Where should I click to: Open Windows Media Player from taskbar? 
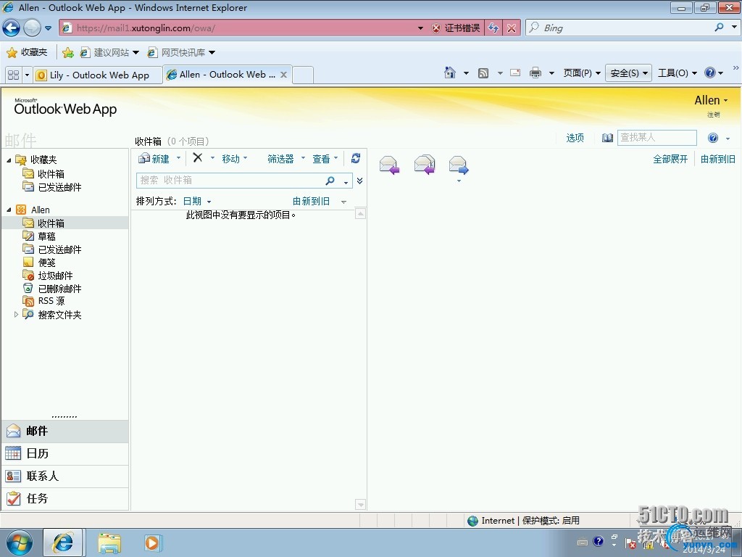click(153, 542)
